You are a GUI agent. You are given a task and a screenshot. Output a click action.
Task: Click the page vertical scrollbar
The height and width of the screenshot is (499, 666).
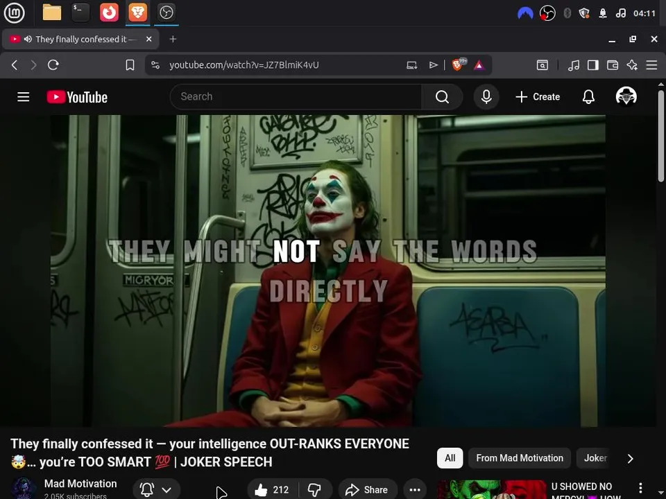pos(661,136)
